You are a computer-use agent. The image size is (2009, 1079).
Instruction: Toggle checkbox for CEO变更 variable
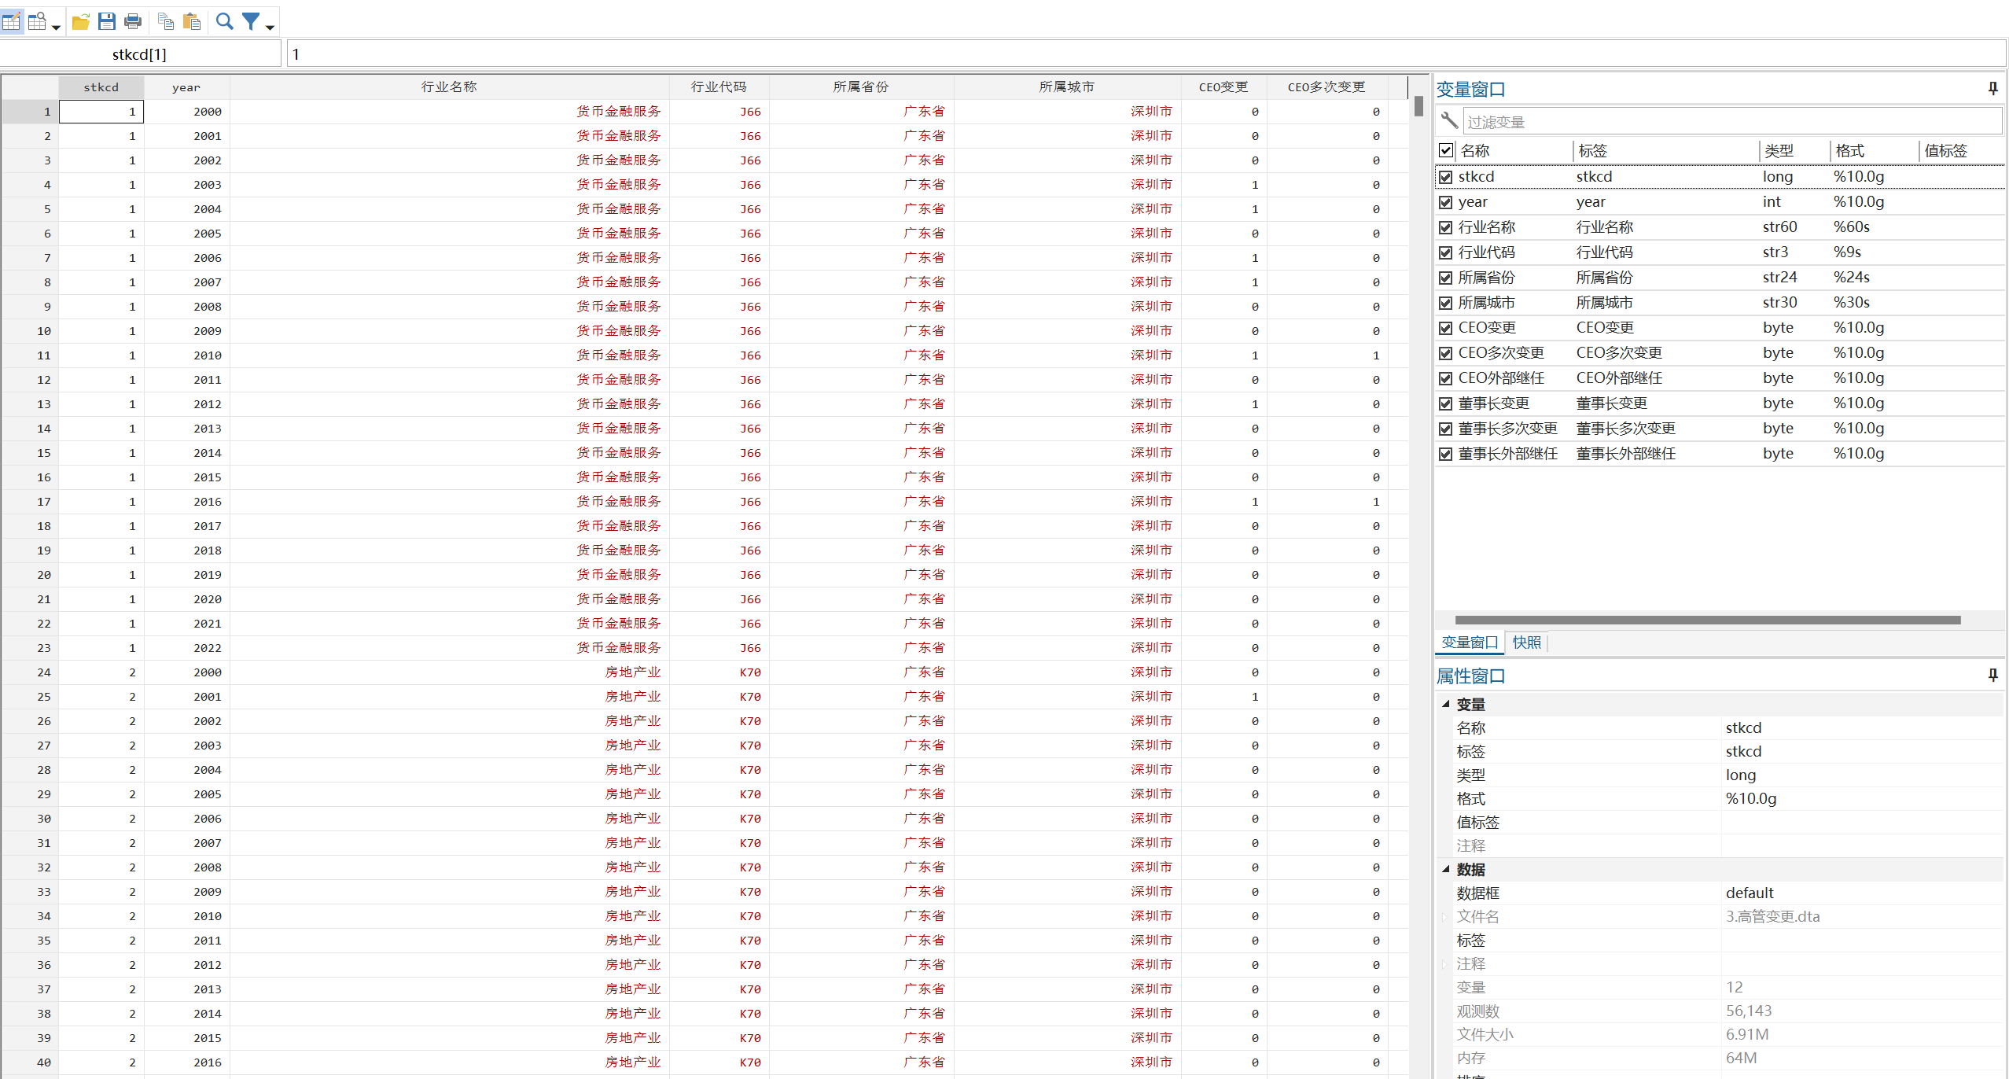click(x=1445, y=328)
